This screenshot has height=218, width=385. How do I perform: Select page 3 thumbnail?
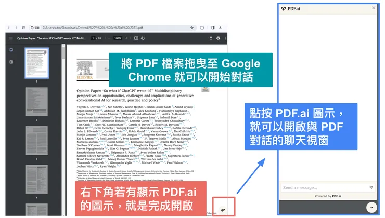[x=36, y=140]
